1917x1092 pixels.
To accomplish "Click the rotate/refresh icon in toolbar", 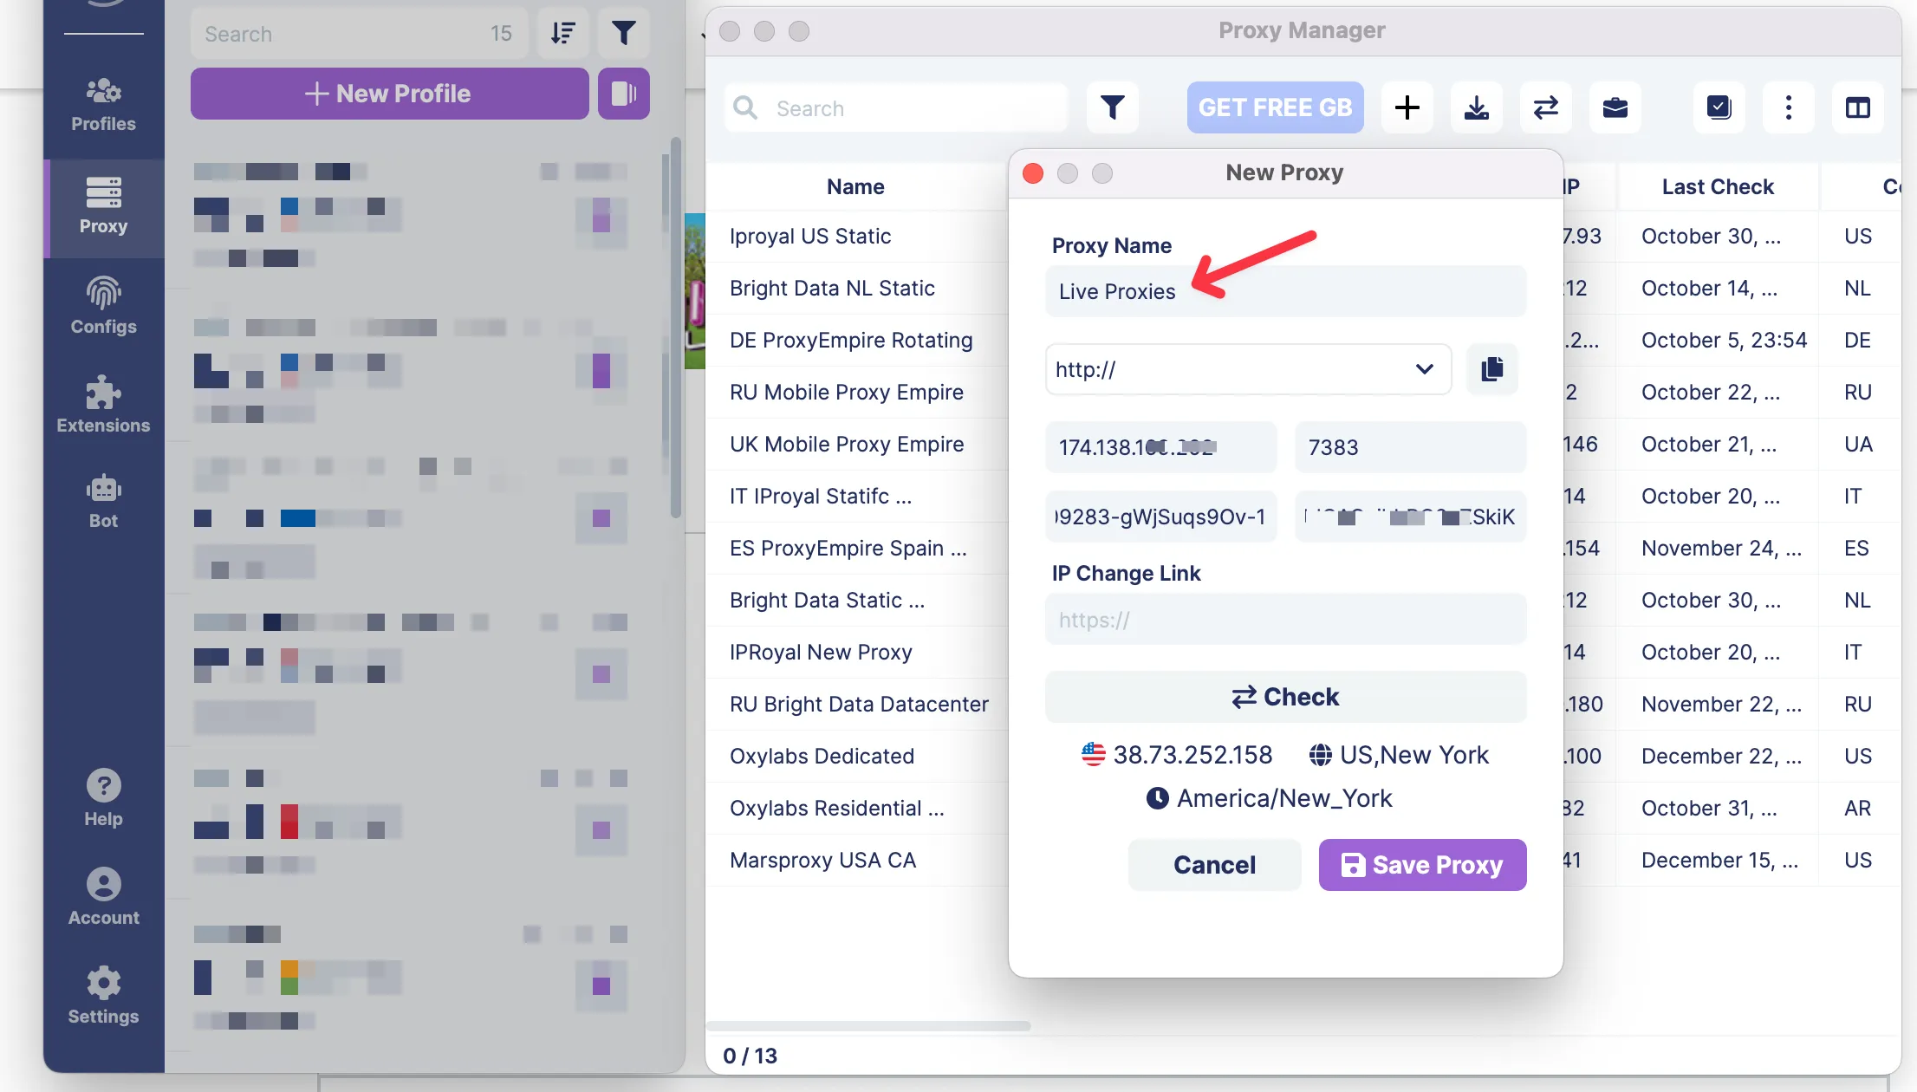I will pyautogui.click(x=1544, y=106).
